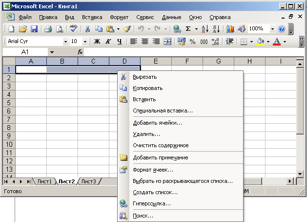Click the Print icon
307x222 pixels.
pyautogui.click(x=48, y=29)
